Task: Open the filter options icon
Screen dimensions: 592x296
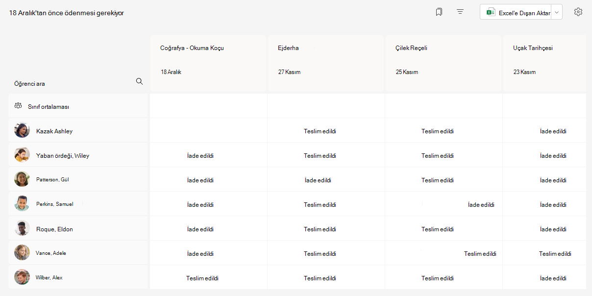Action: coord(460,12)
